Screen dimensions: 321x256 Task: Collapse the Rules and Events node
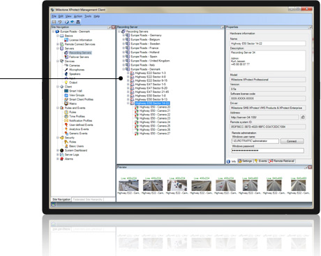pos(58,108)
